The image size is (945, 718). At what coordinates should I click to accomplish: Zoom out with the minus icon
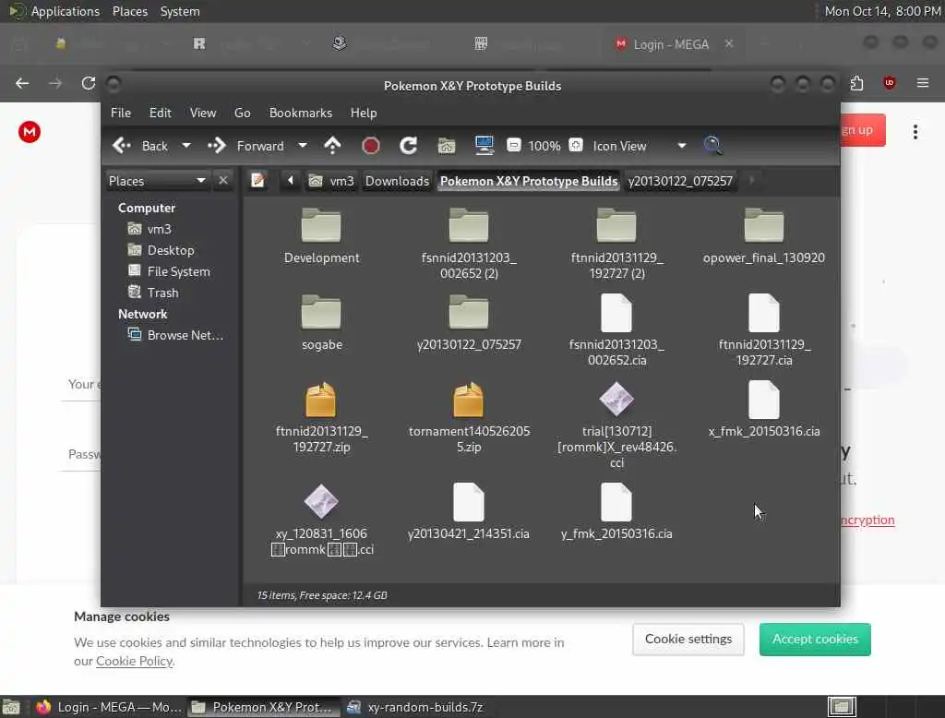tap(513, 145)
